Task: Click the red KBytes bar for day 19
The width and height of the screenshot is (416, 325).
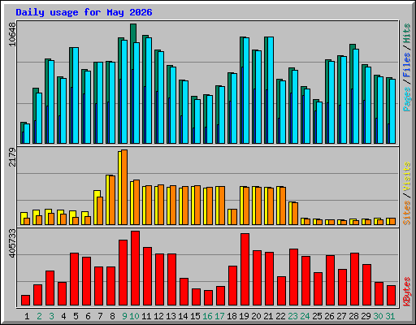Action: click(x=245, y=269)
